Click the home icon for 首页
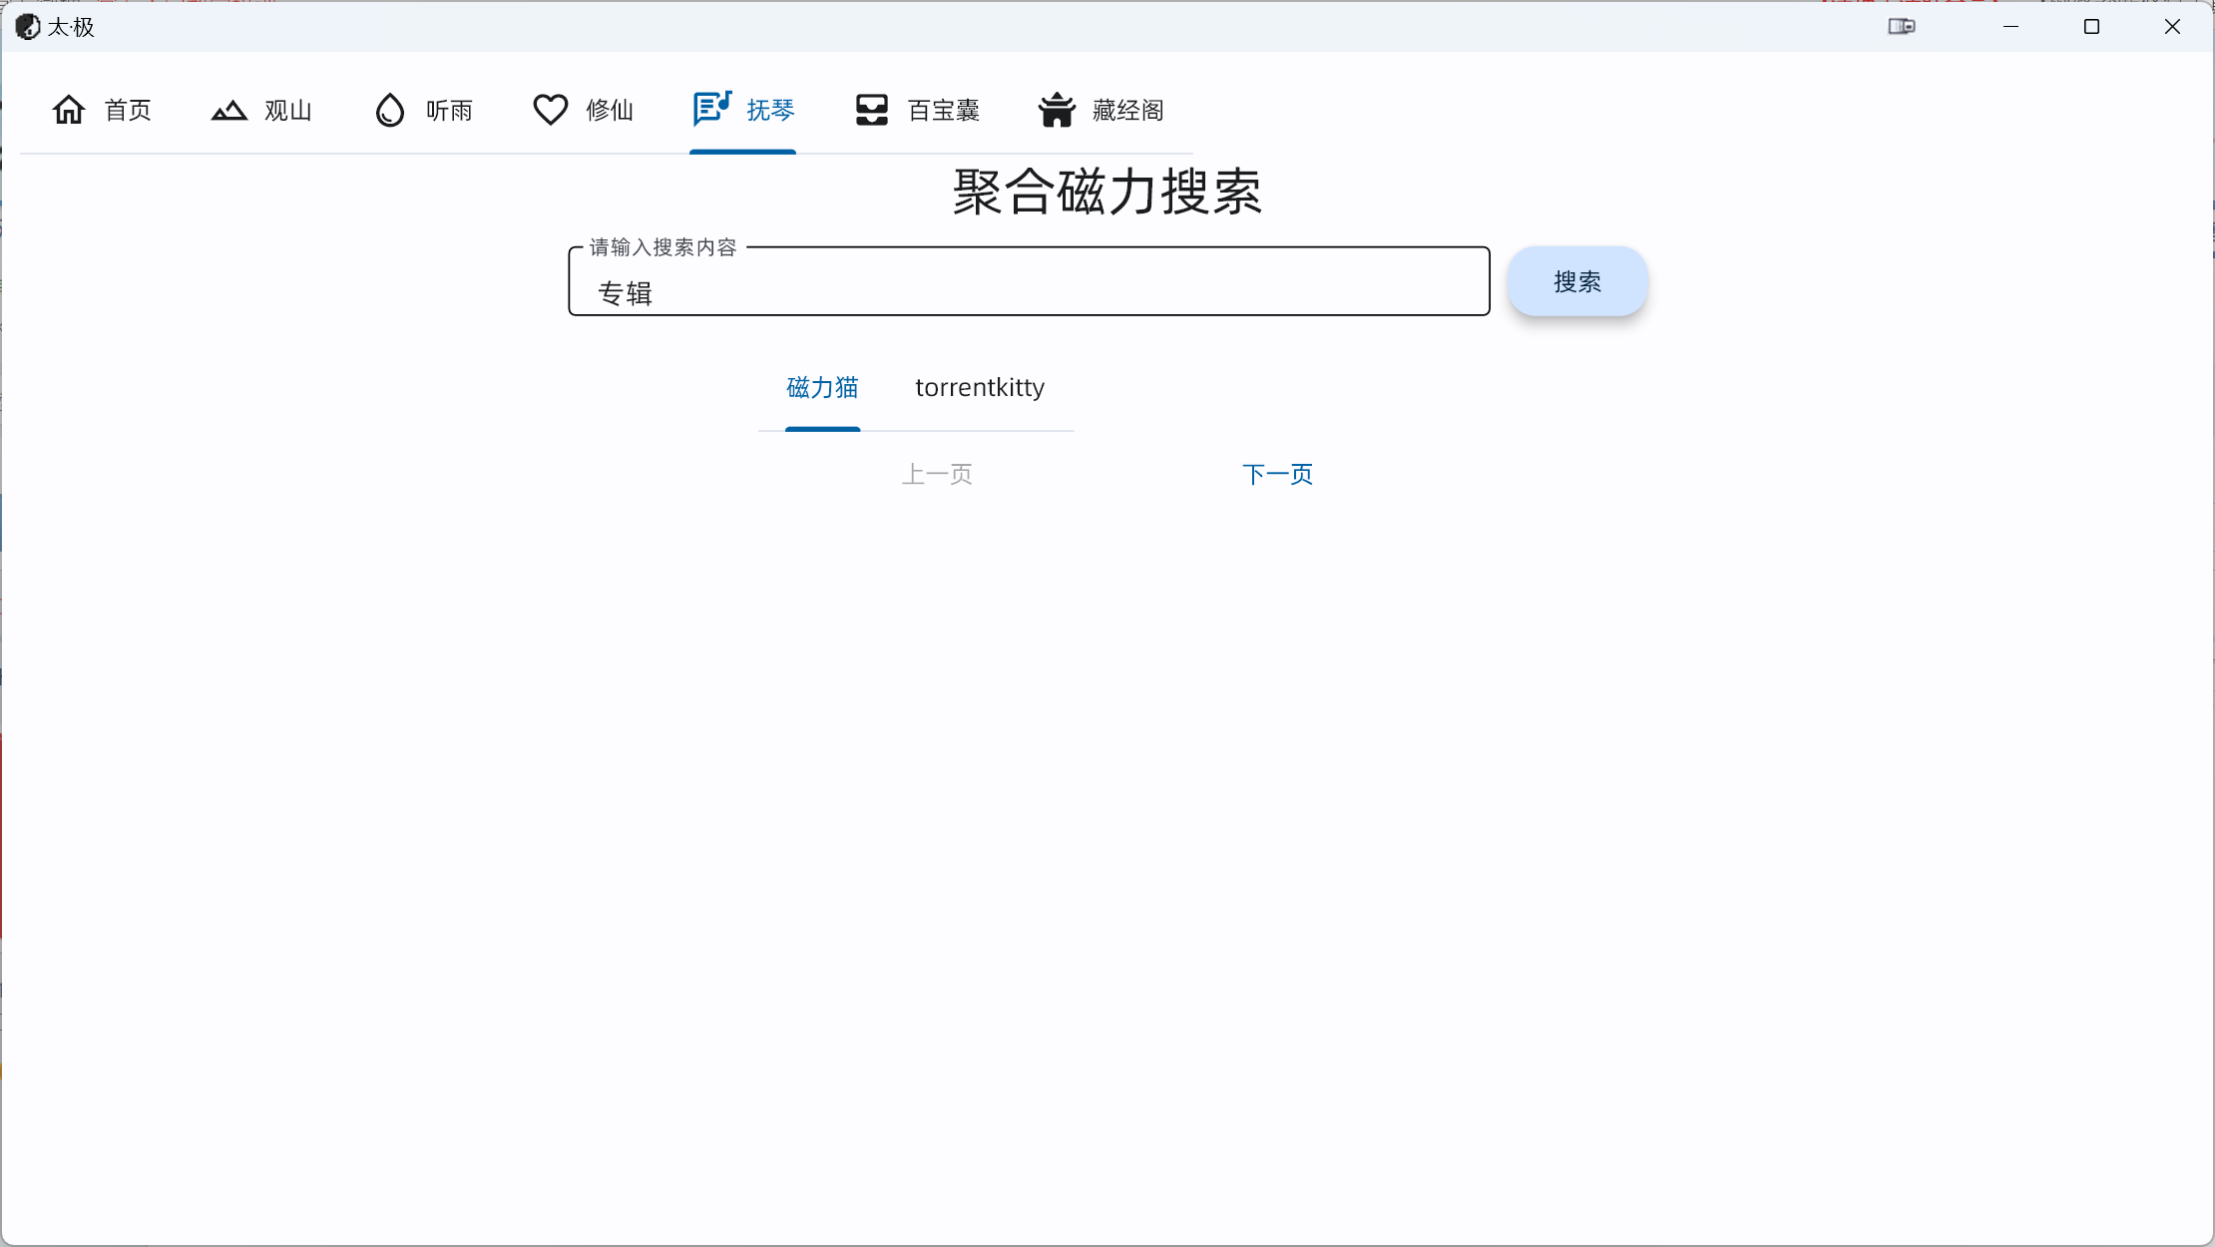The width and height of the screenshot is (2215, 1247). coord(69,110)
